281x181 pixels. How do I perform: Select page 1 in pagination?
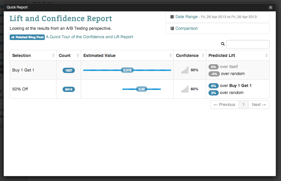tap(244, 105)
